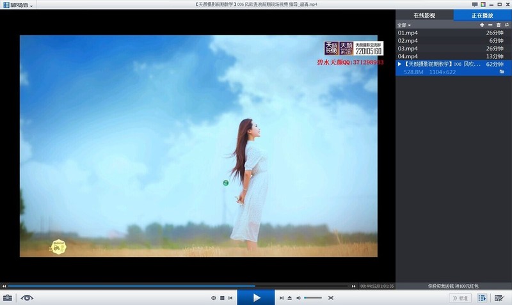Open the feedback speech bubble icon
Viewport: 512px width, 305px height.
click(475, 4)
